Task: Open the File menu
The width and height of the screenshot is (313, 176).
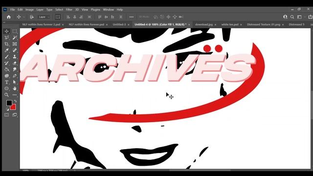Action: coord(12,10)
